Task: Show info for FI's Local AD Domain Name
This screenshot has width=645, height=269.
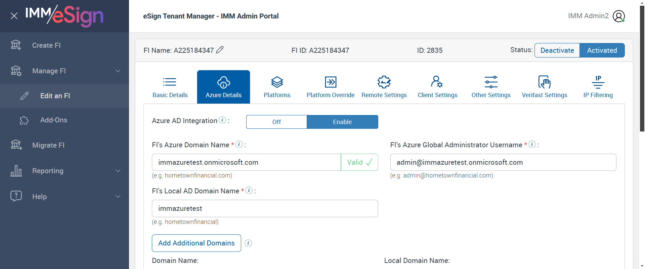Action: (249, 190)
